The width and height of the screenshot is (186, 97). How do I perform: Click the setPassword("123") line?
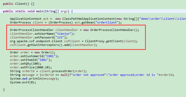point(39,38)
